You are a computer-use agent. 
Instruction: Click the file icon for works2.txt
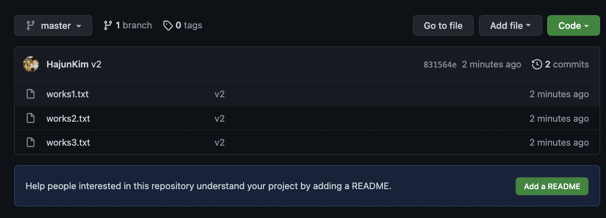30,118
